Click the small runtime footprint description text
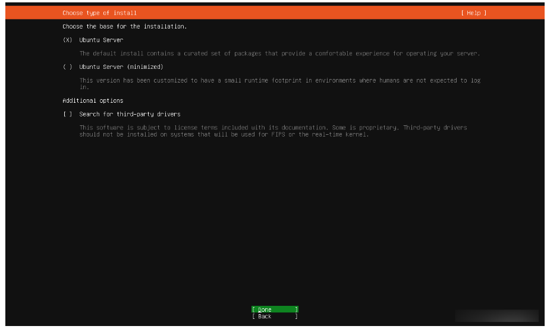 (x=279, y=80)
